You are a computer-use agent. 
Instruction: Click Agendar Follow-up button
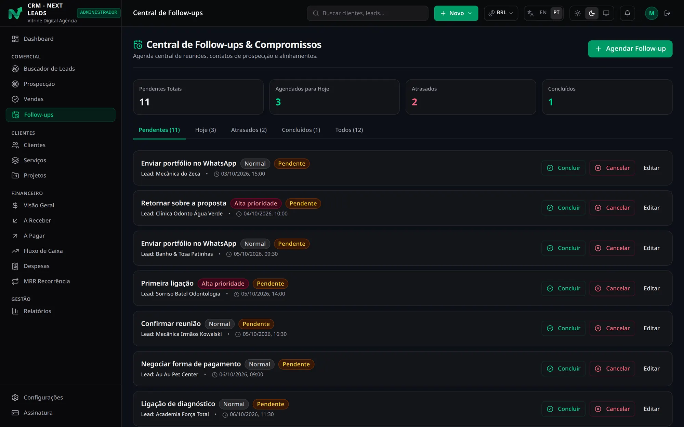[630, 49]
